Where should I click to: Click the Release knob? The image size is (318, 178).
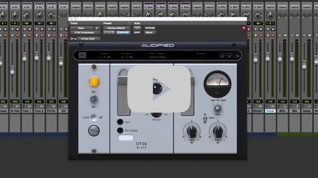point(156,114)
